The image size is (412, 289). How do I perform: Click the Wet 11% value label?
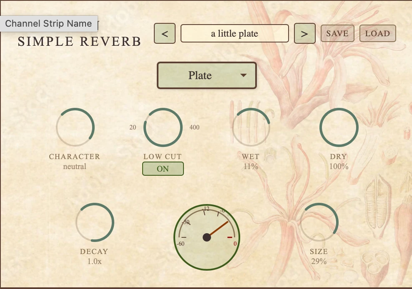251,167
